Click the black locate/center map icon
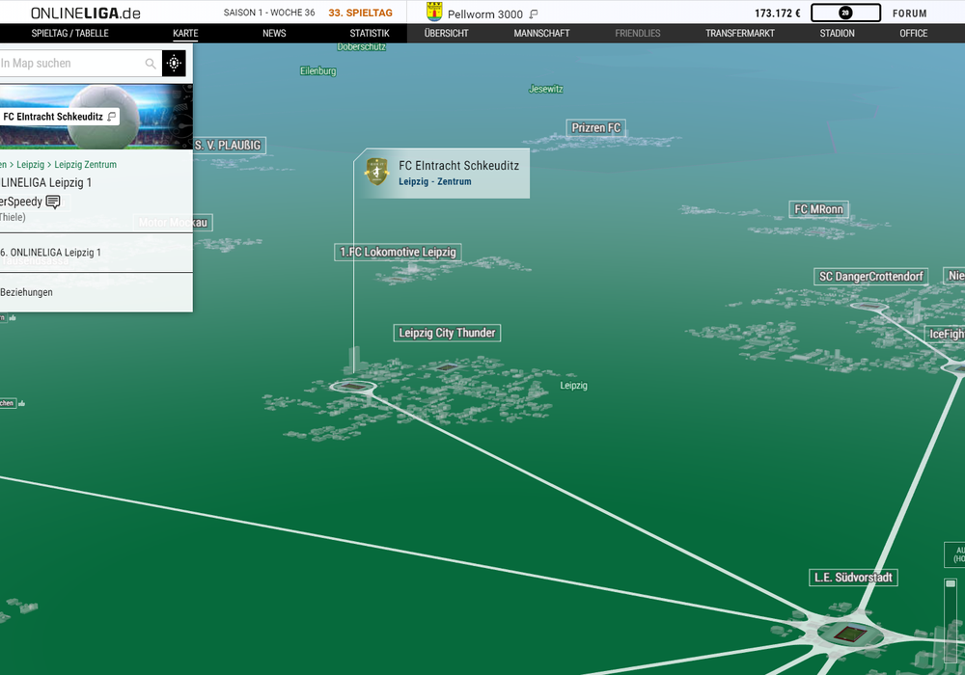Screen dimensions: 965x675 (174, 64)
